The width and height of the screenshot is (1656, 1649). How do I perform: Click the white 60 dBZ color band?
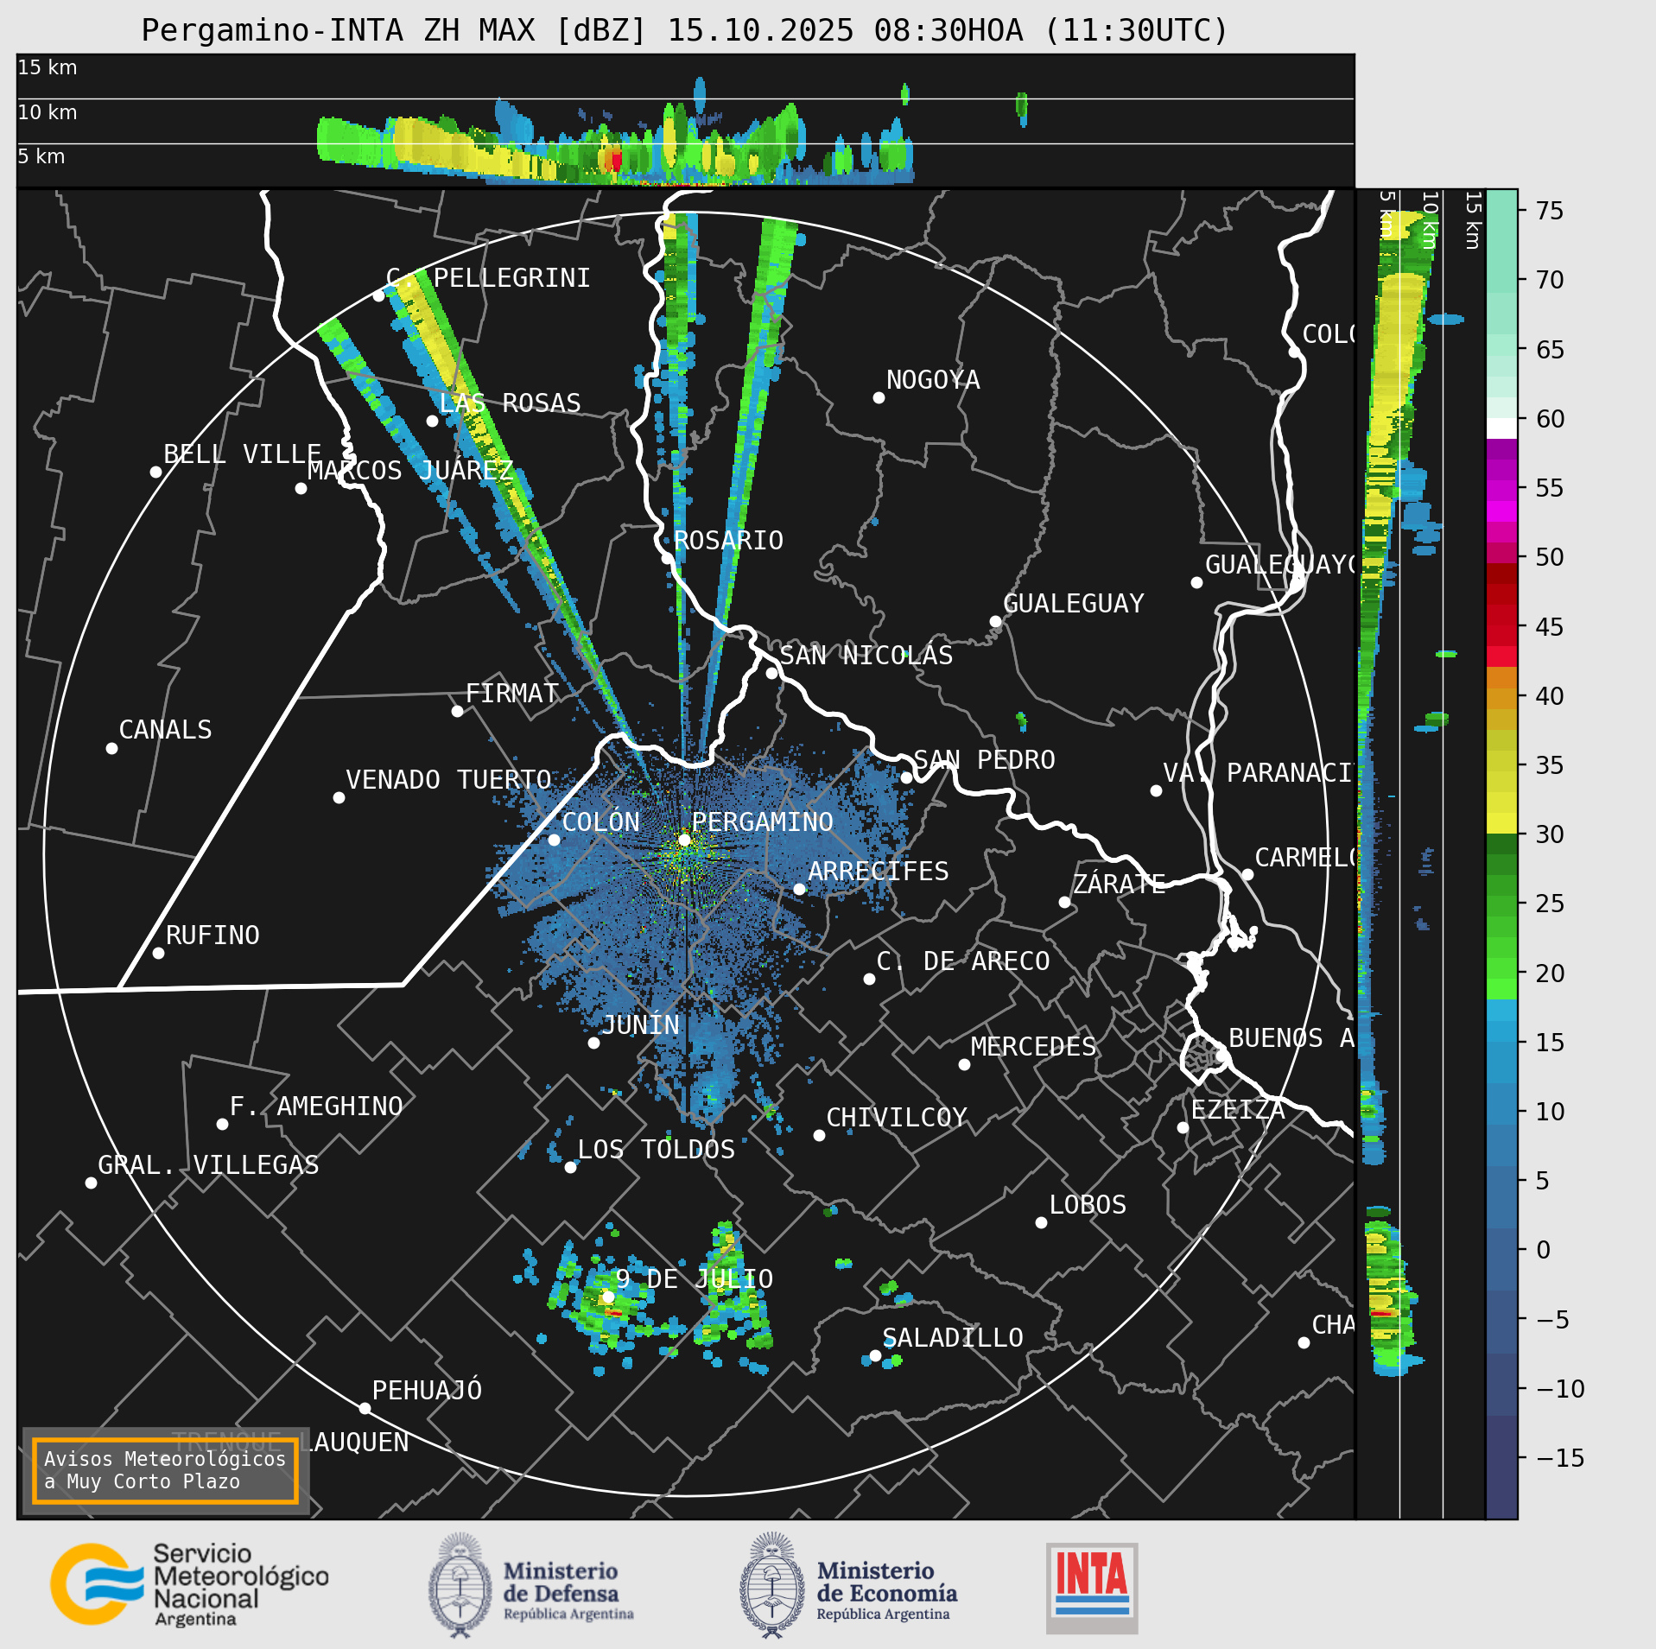pyautogui.click(x=1501, y=428)
